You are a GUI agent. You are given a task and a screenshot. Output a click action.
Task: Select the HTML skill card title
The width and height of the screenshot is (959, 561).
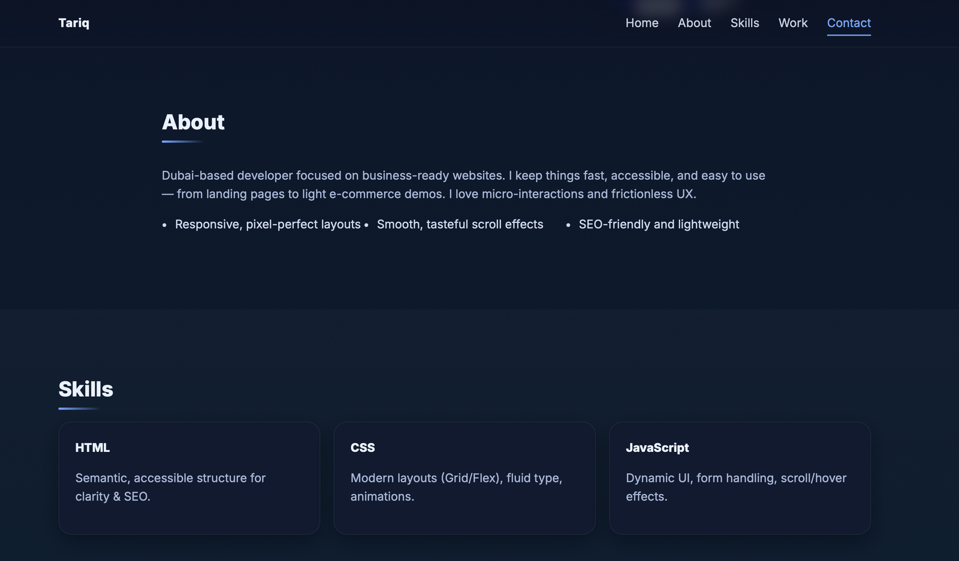[92, 448]
